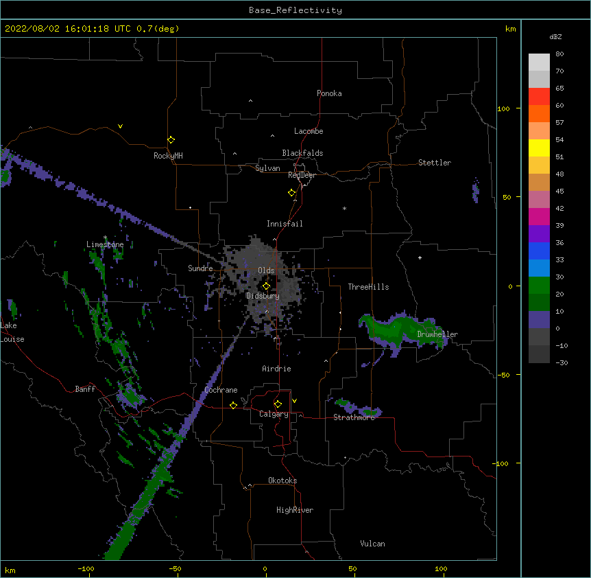Click the Sundre label
The width and height of the screenshot is (591, 578).
point(200,268)
